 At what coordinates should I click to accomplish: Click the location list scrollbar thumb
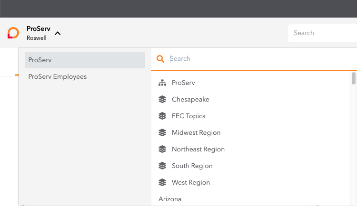(x=353, y=78)
